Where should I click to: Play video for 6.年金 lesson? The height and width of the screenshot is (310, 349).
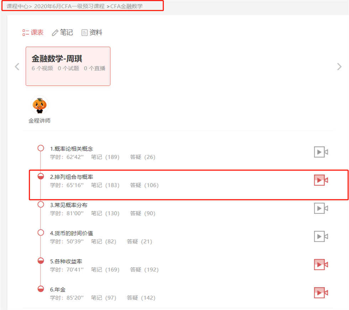(321, 293)
